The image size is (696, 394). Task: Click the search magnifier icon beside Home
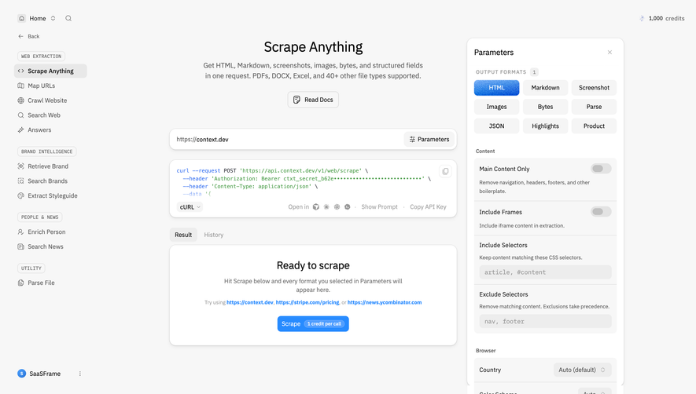68,18
